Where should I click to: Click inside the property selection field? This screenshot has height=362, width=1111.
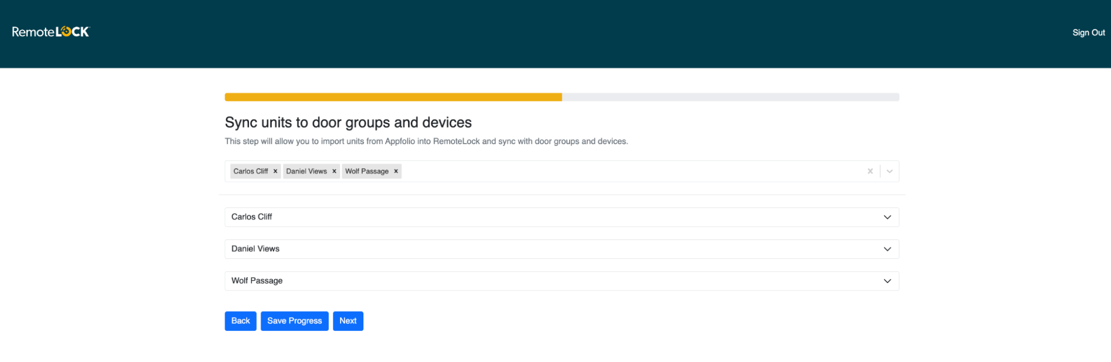pos(561,171)
